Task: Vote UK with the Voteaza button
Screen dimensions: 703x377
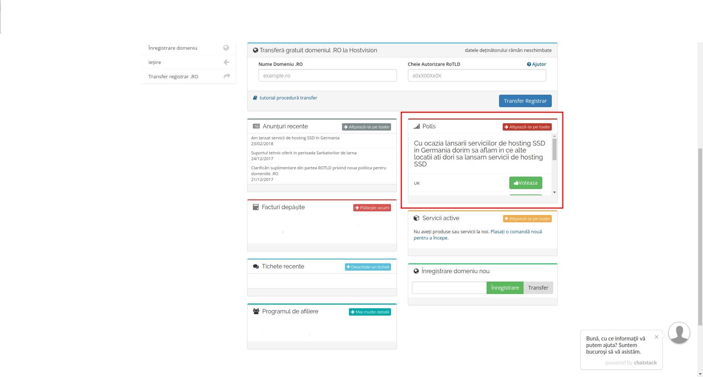Action: pyautogui.click(x=525, y=183)
